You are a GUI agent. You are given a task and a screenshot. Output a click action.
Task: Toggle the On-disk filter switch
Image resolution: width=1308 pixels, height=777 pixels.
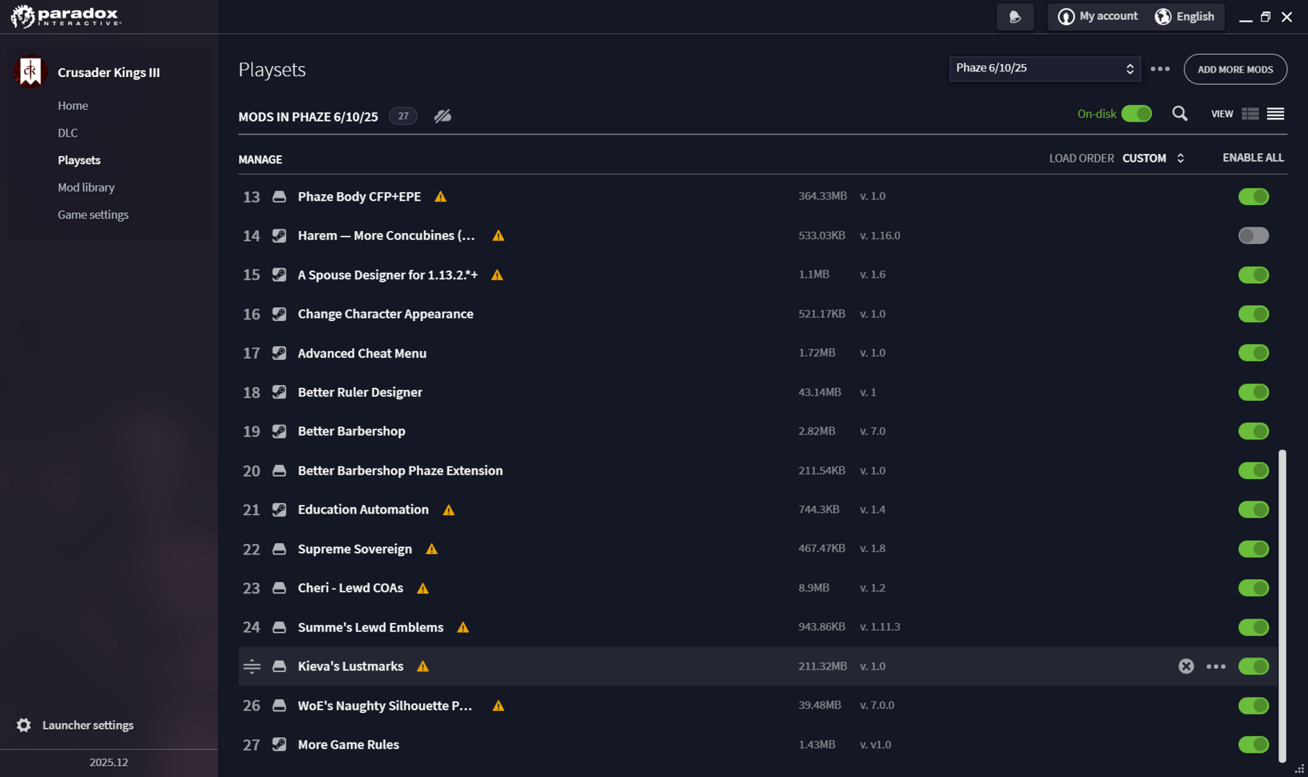(x=1137, y=114)
